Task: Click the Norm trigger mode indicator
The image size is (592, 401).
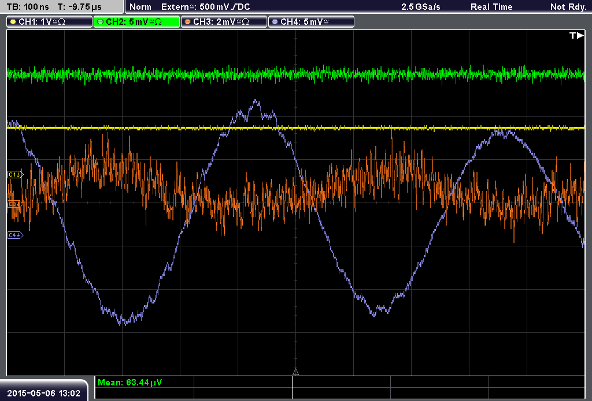Action: [x=140, y=7]
